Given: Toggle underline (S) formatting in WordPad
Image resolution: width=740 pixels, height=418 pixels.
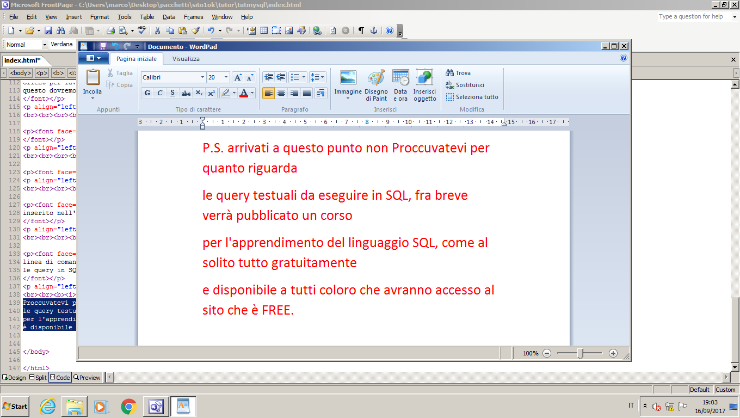Looking at the screenshot, I should click(172, 93).
